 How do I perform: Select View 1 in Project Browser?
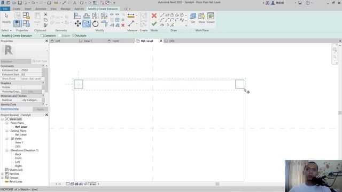19,142
